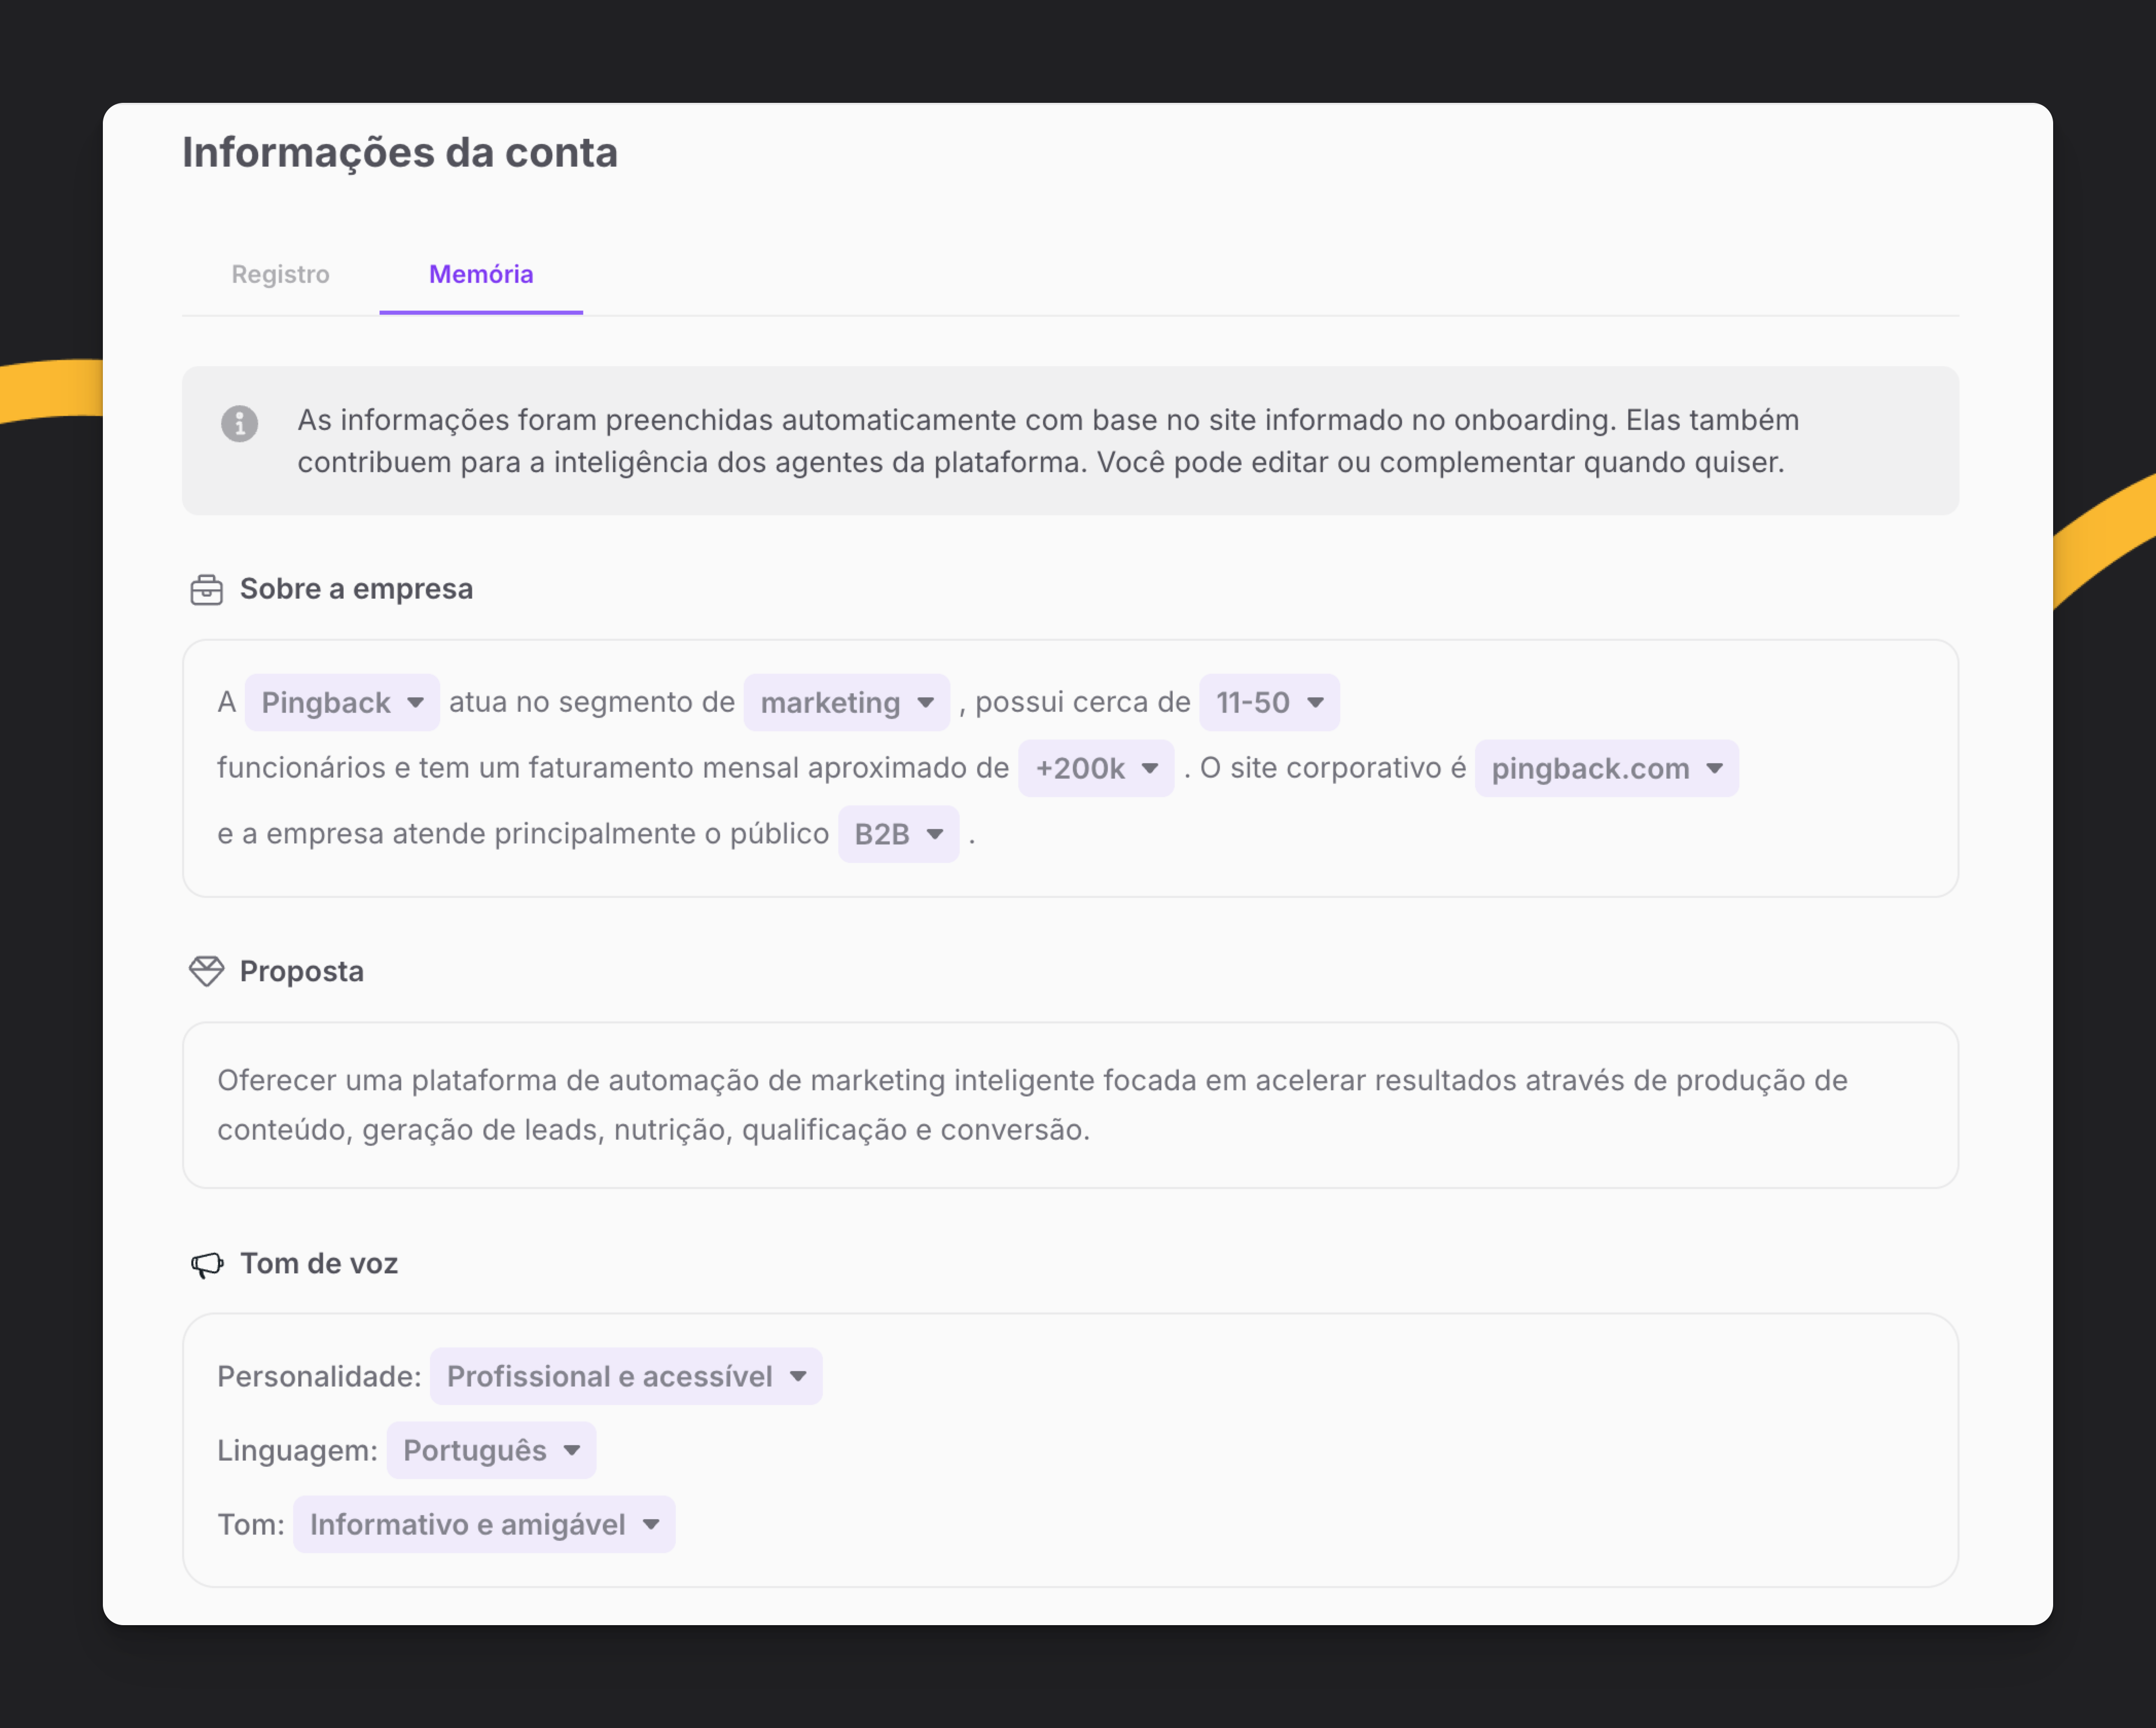Click the briefcase icon beside Sobre a empresa

pyautogui.click(x=206, y=589)
